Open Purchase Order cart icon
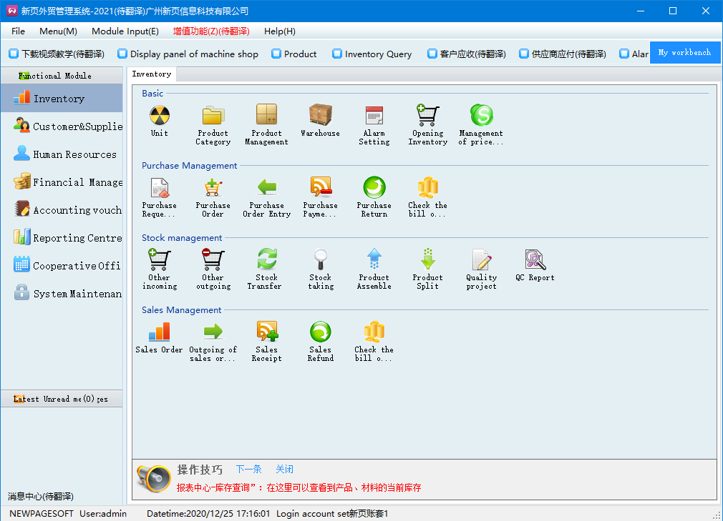This screenshot has width=723, height=521. click(x=213, y=188)
